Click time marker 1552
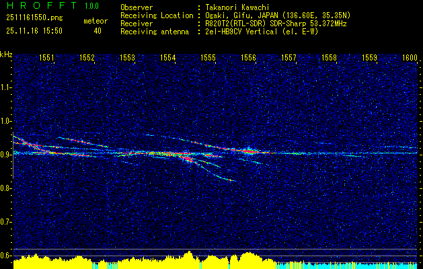 [87, 57]
